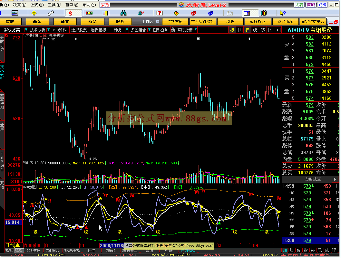Open the binoculars search icon
Viewport: 341px width, 258px height.
pyautogui.click(x=123, y=13)
